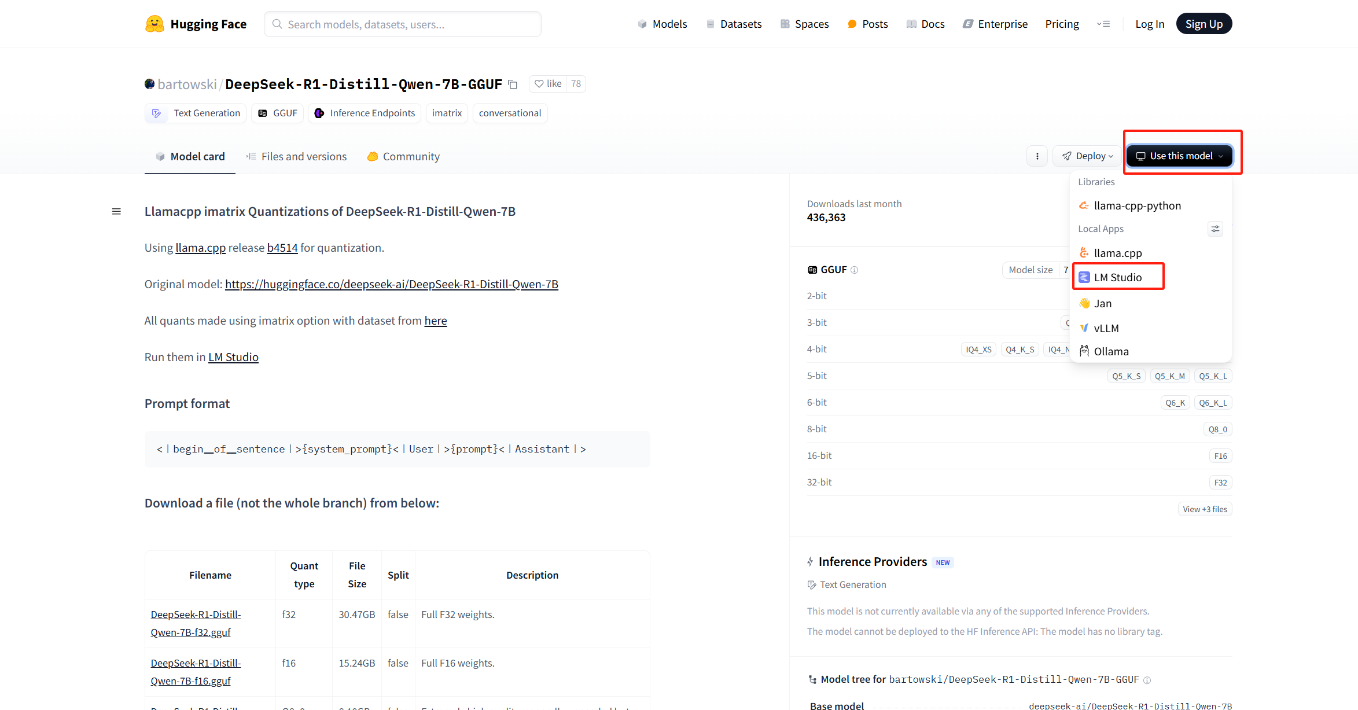Click the model tree info icon
The height and width of the screenshot is (710, 1358).
coord(1147,680)
